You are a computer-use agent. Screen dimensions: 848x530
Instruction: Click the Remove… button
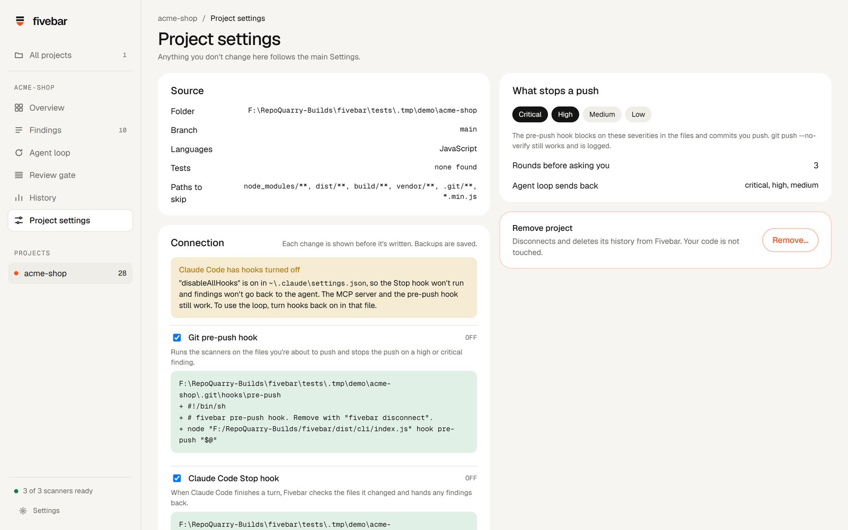click(790, 240)
